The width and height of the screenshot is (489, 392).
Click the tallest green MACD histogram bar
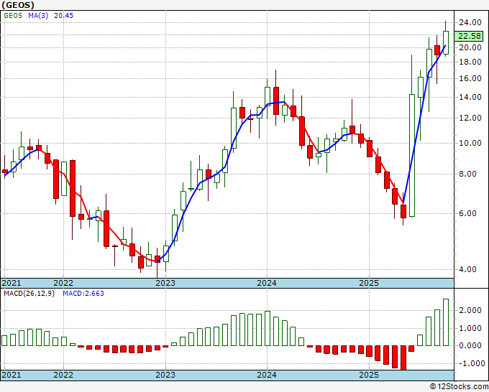(x=446, y=322)
